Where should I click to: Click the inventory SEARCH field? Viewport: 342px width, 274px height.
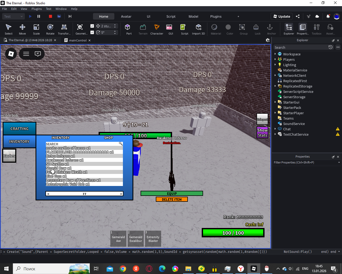(x=84, y=144)
